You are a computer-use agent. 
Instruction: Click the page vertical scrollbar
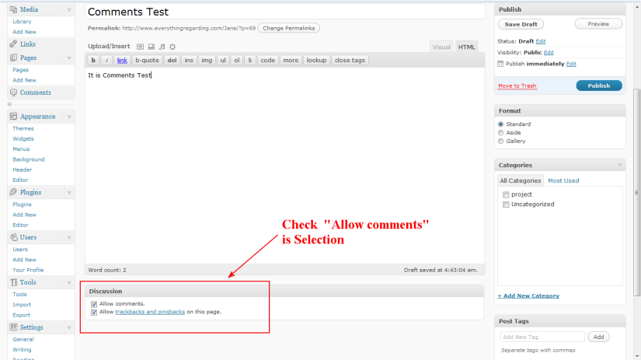coord(636,192)
